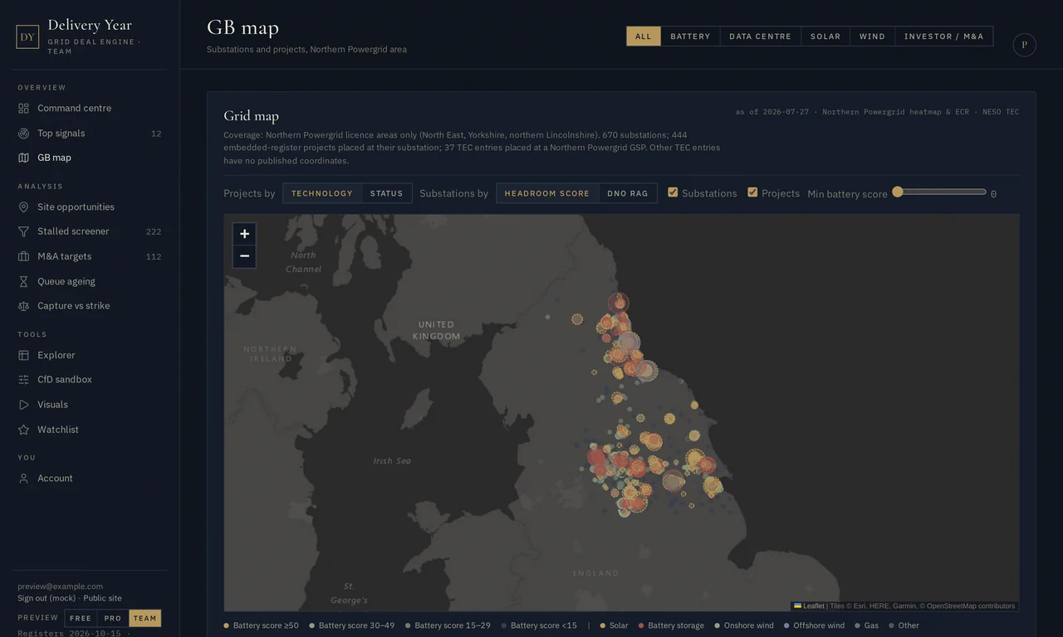Open the Public site link
This screenshot has width=1063, height=637.
(x=102, y=598)
